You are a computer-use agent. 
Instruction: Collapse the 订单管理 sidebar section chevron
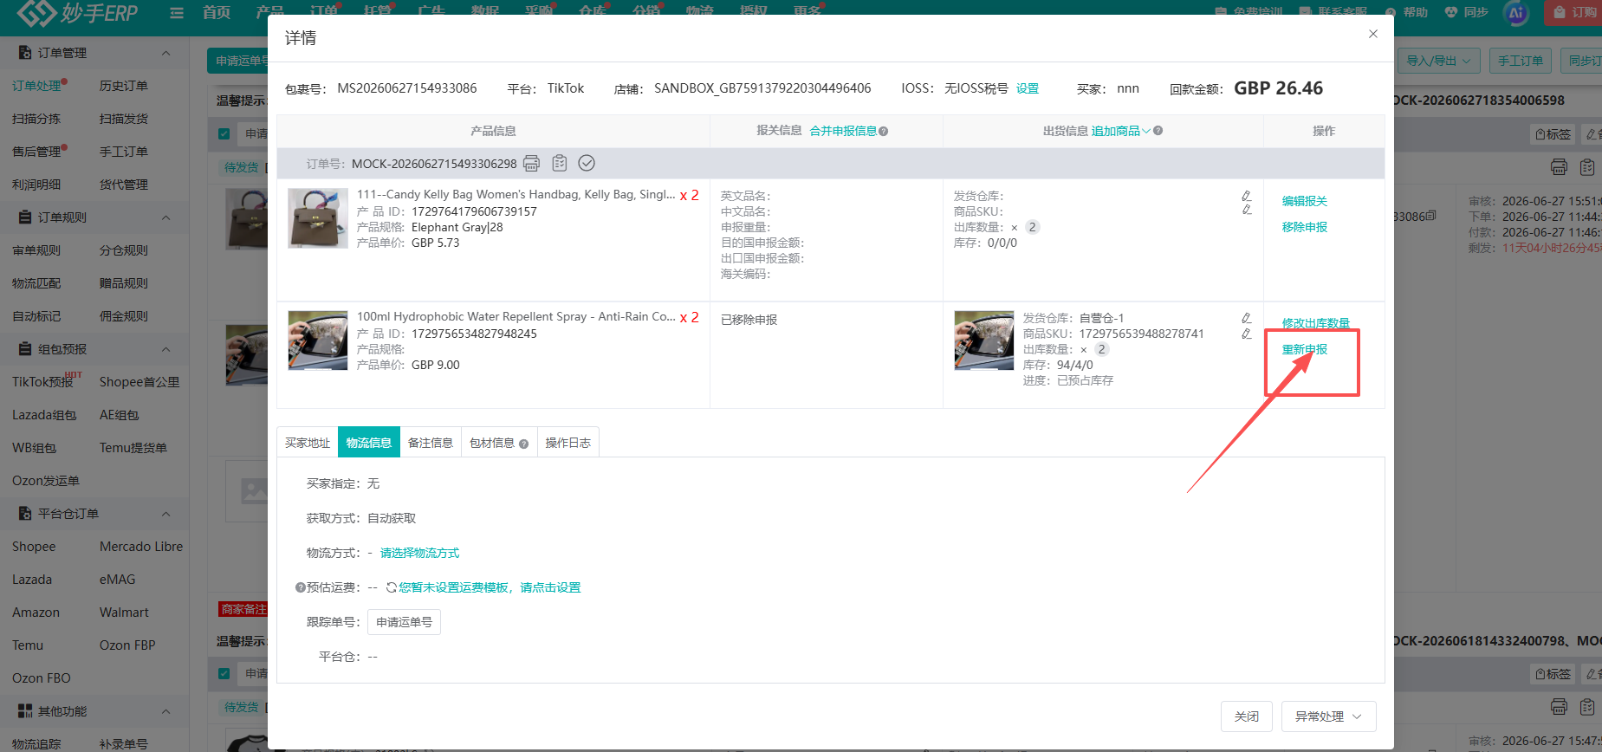coord(166,53)
